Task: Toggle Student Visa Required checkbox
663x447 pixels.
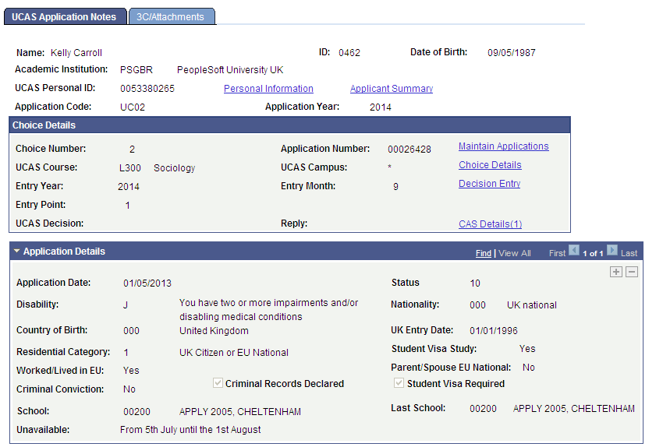Action: click(399, 383)
